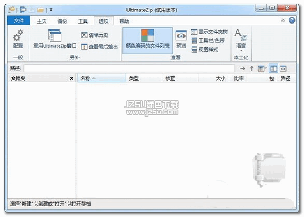Toggle the preview pane icon beside path bar

click(x=283, y=68)
